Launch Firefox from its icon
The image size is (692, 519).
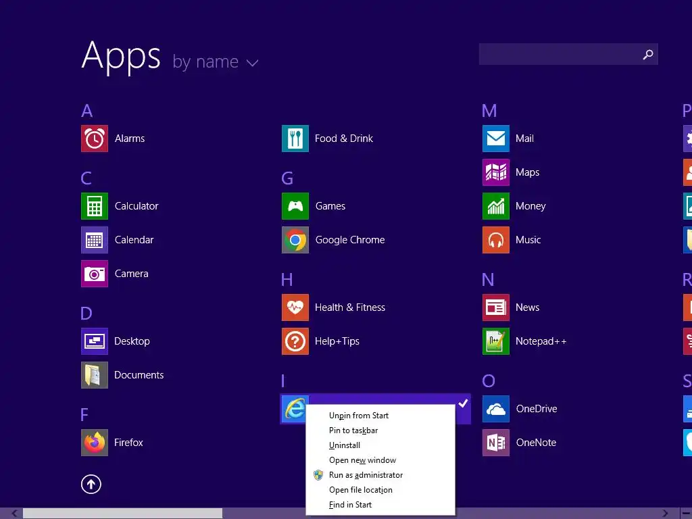tap(95, 443)
